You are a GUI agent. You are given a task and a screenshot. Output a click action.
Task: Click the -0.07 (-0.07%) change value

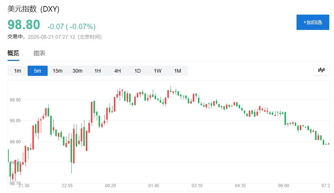pos(72,27)
